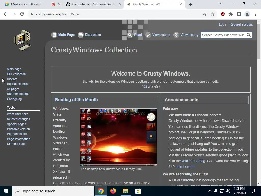
Task: Open Special pages tool link
Action: 17,124
